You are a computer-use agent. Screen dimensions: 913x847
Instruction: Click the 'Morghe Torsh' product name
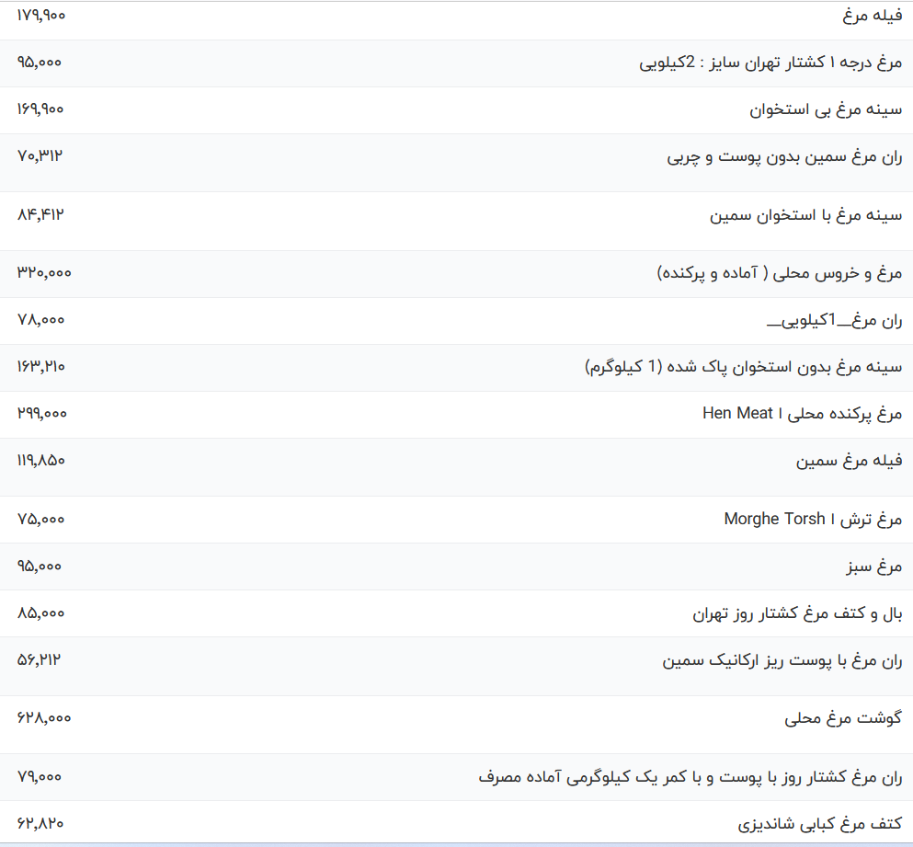[813, 520]
